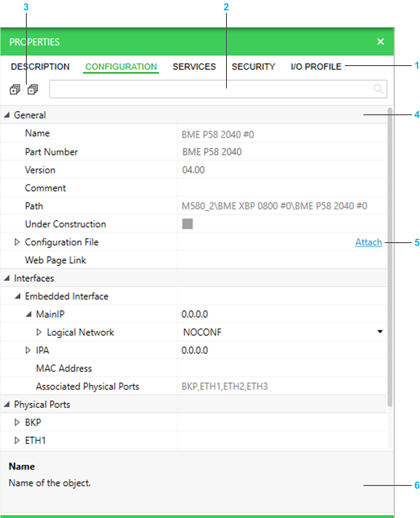Click the Web Page Link value field
The image size is (420, 518).
point(282,260)
